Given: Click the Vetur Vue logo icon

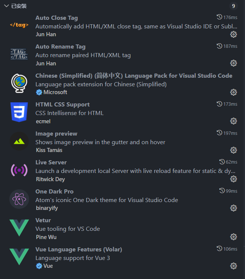Looking at the screenshot, I should (x=19, y=228).
